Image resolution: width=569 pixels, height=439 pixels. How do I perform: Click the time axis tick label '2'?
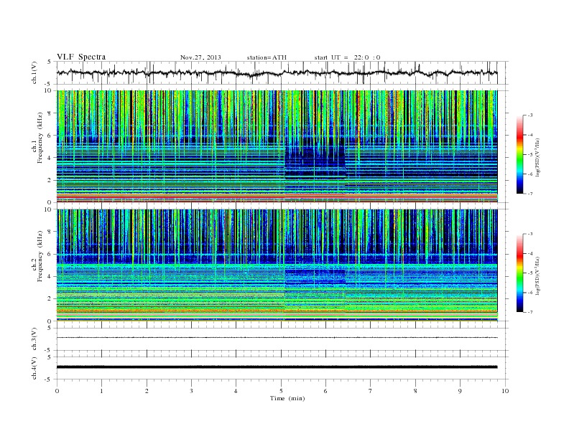pyautogui.click(x=147, y=391)
